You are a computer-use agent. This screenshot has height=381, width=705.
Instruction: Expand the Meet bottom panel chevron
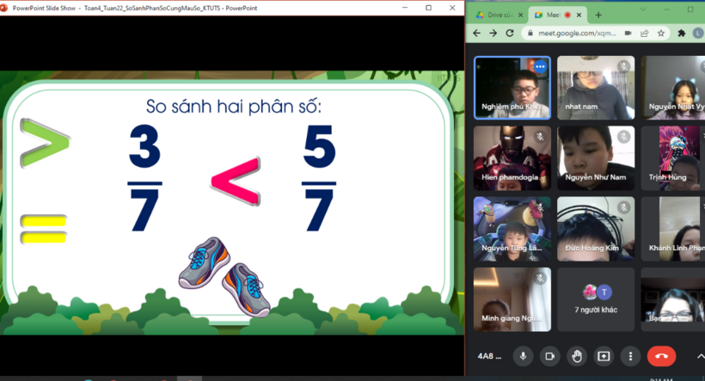[700, 356]
